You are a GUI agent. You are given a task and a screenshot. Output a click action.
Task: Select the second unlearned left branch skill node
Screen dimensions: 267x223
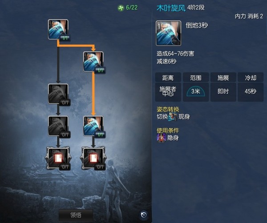tap(58, 126)
